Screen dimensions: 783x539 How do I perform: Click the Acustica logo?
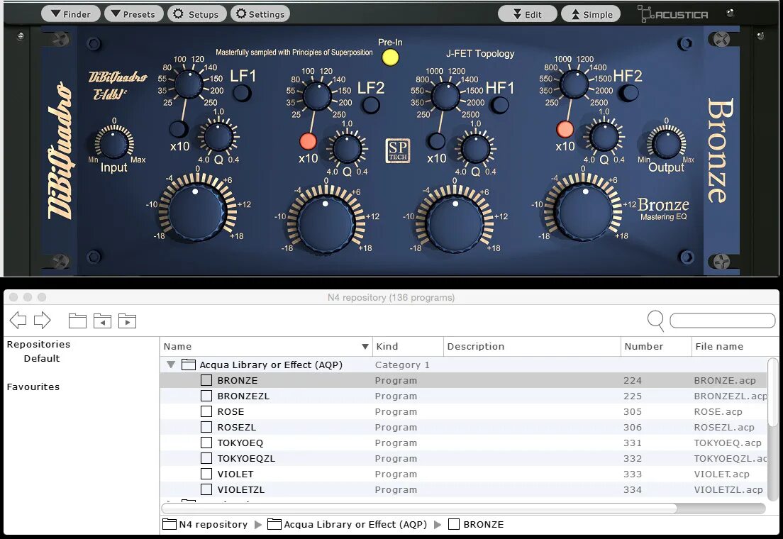coord(672,14)
